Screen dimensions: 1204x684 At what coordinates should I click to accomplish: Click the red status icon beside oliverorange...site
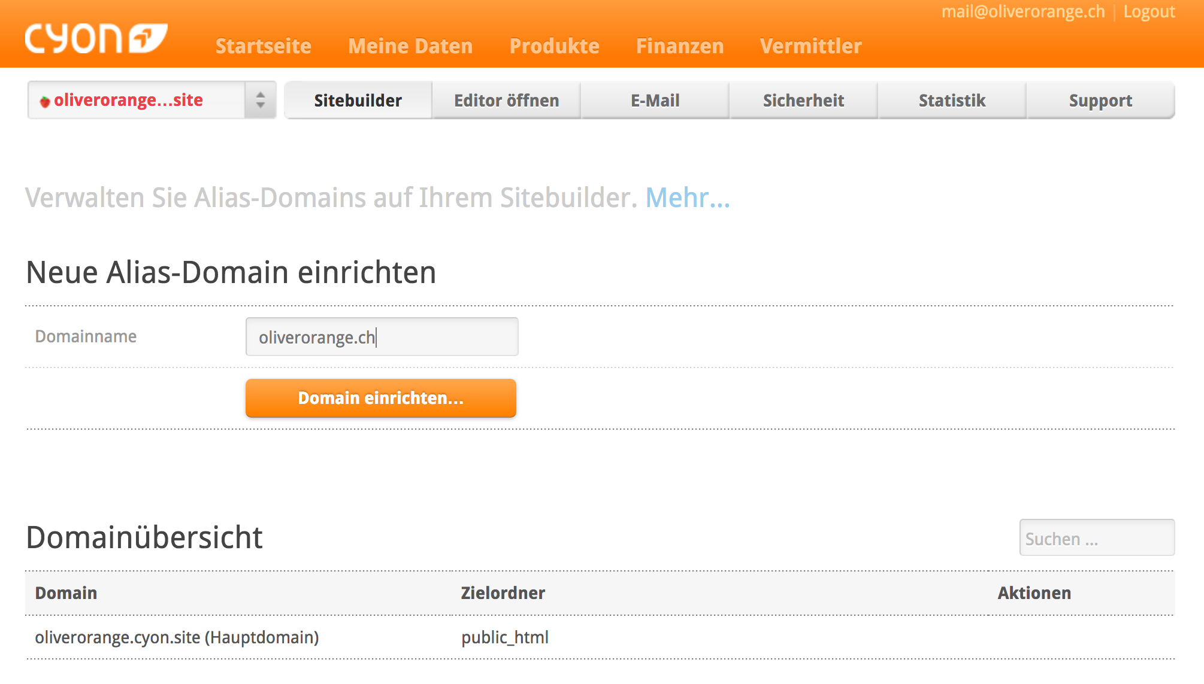pos(45,102)
